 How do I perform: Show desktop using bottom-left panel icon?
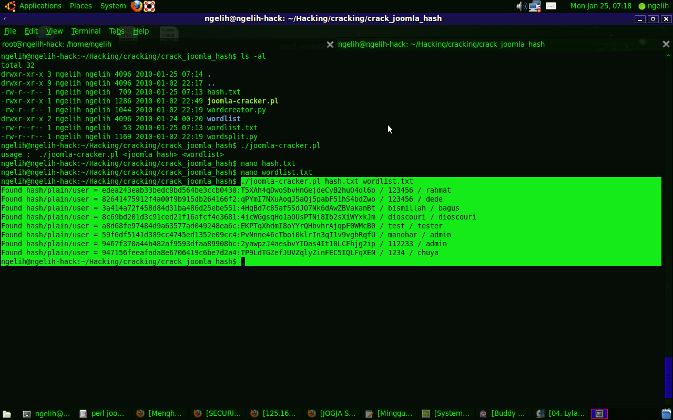pos(7,414)
